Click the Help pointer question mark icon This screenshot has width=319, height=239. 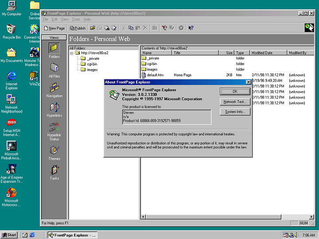pos(191,28)
